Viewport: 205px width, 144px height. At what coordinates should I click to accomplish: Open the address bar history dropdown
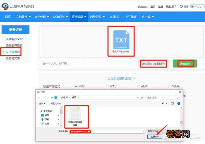(138, 98)
